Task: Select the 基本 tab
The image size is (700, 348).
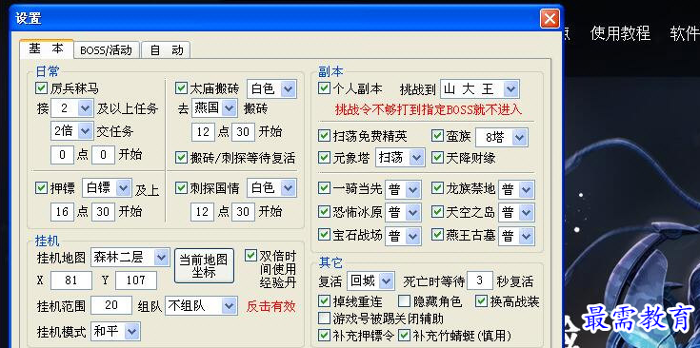Action: tap(47, 49)
